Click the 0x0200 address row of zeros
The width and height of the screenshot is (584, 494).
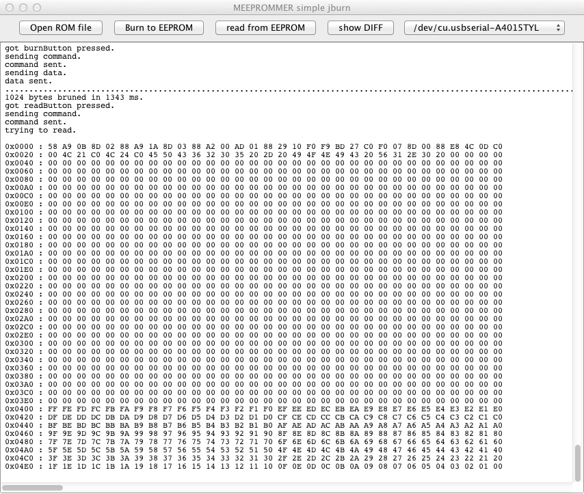point(19,278)
